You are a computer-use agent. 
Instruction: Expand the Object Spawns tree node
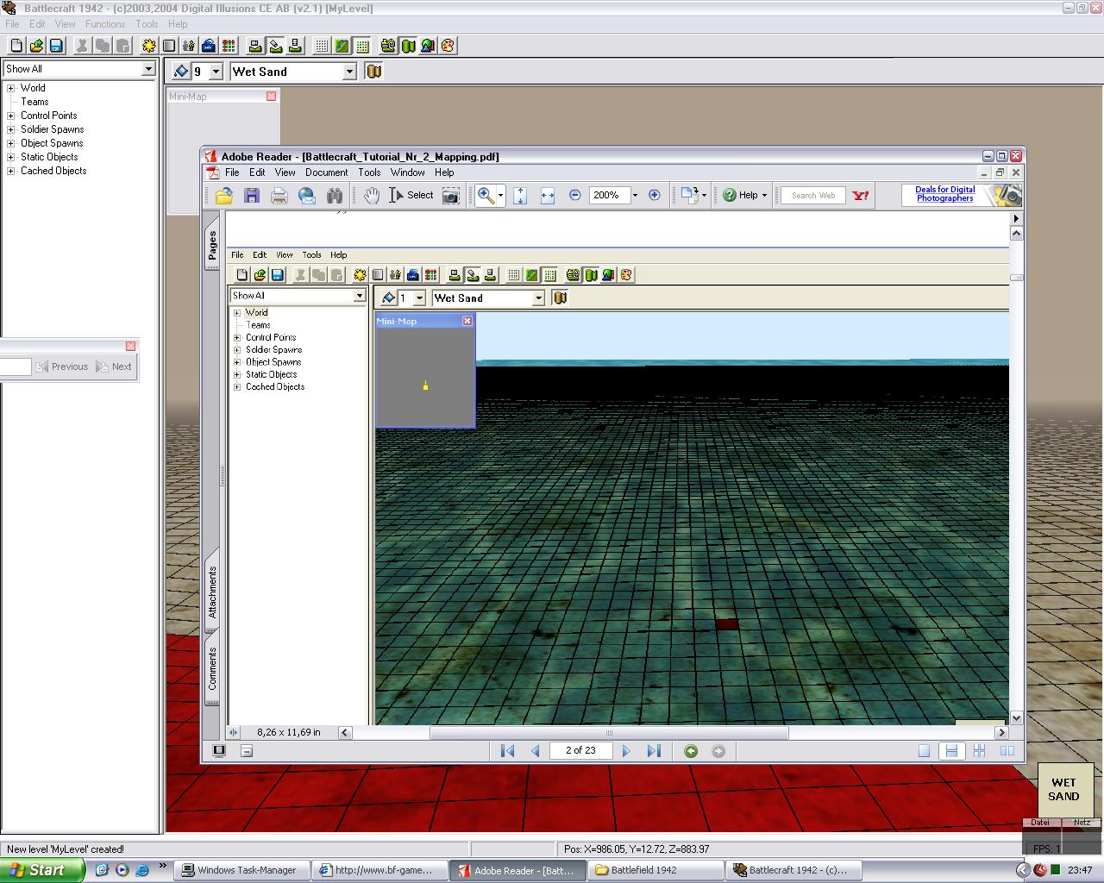pyautogui.click(x=11, y=143)
